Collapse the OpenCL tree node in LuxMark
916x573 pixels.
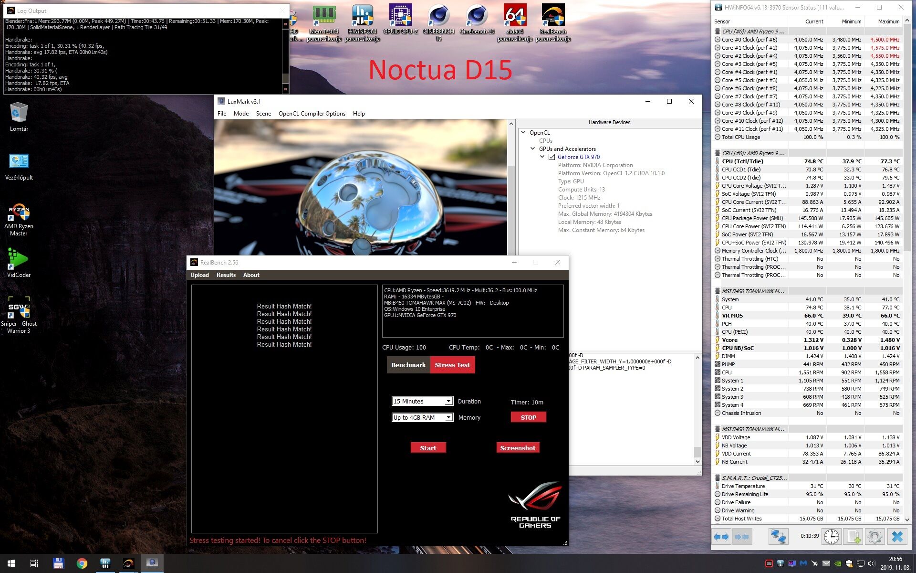(x=523, y=132)
